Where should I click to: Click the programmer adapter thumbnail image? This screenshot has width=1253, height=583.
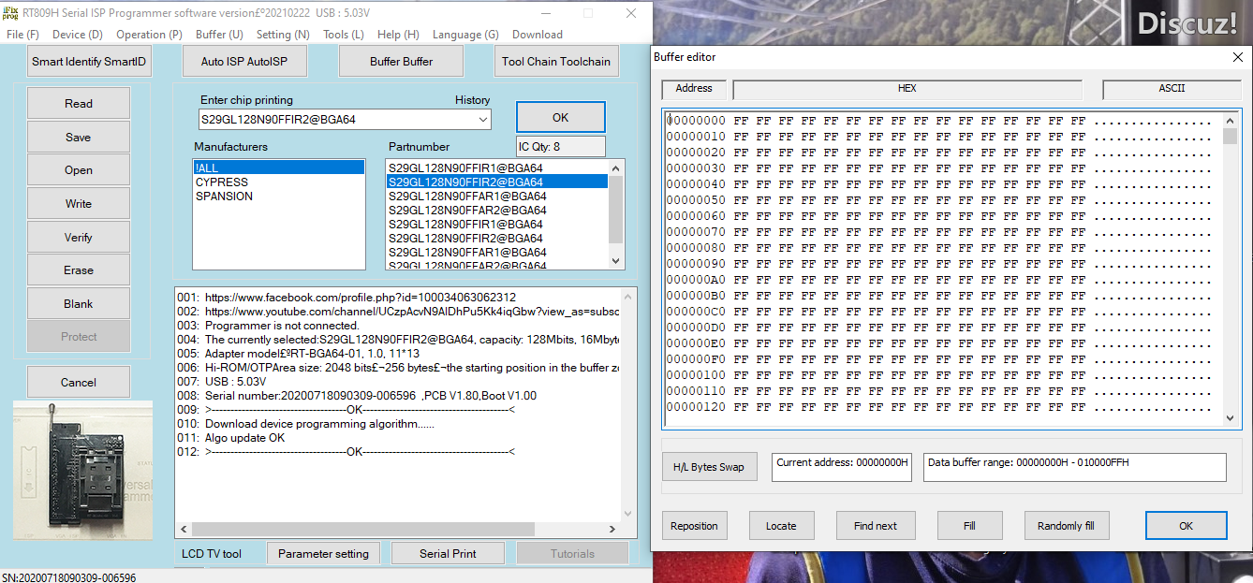pyautogui.click(x=82, y=470)
